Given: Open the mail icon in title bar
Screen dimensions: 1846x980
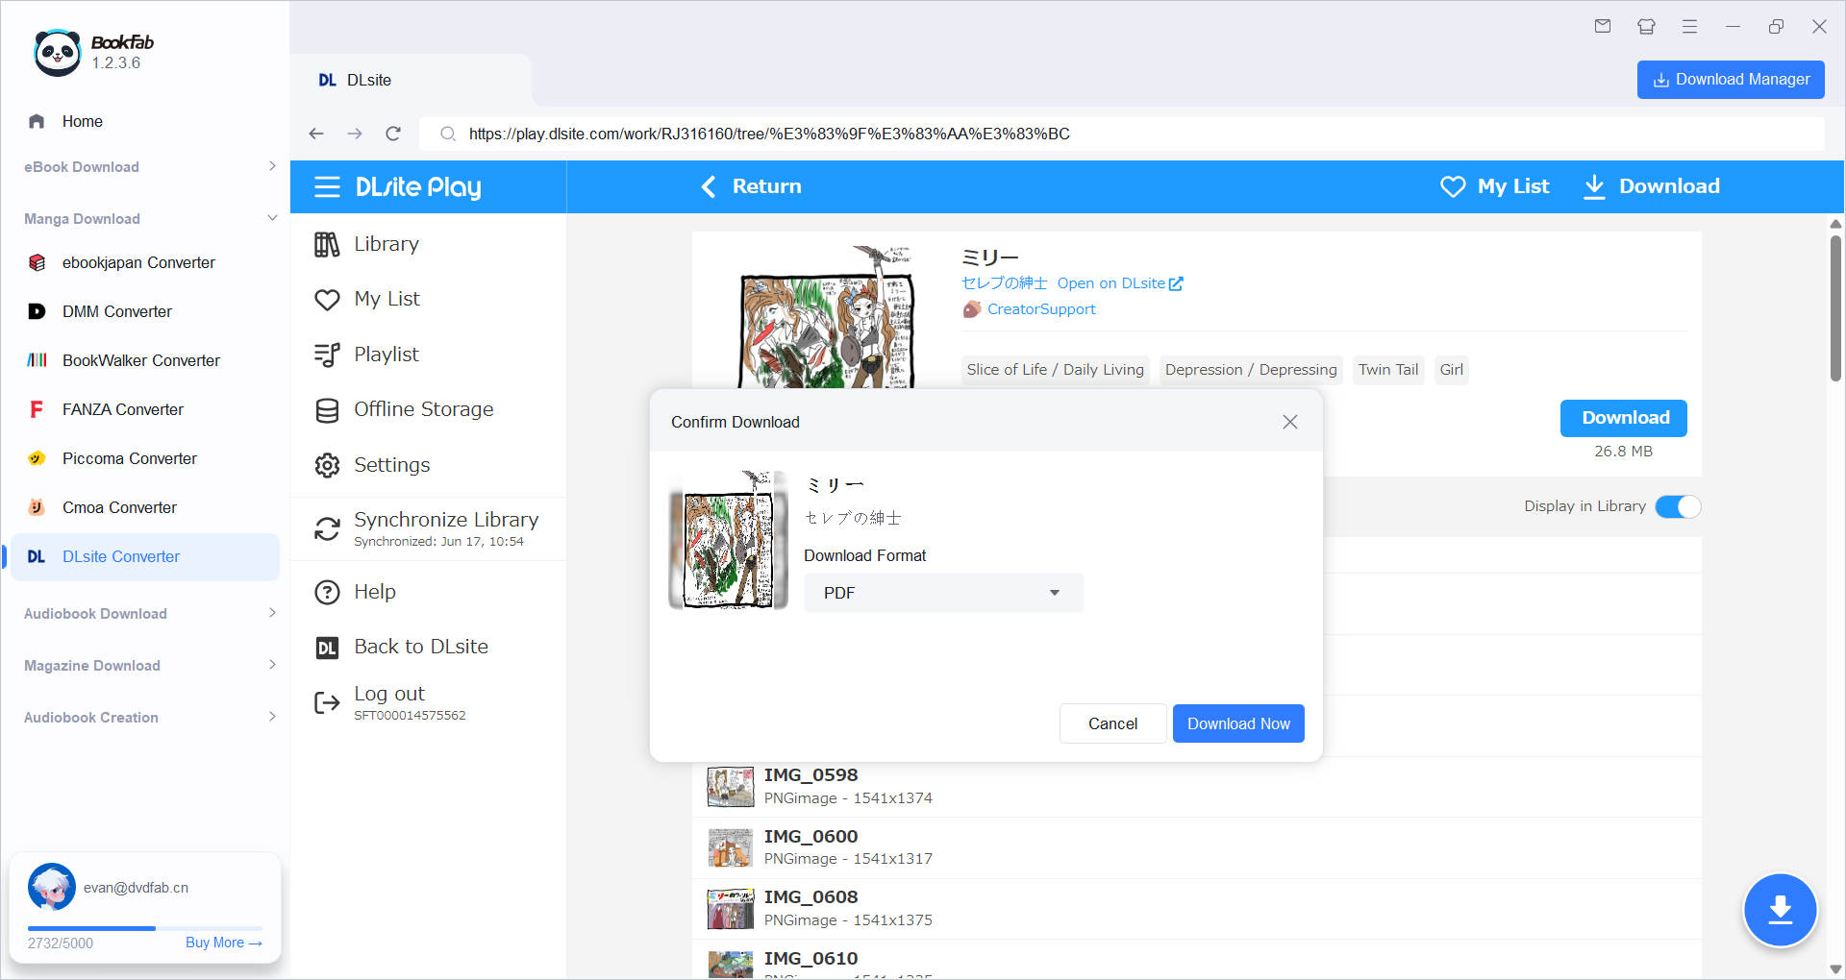Looking at the screenshot, I should click(x=1603, y=26).
